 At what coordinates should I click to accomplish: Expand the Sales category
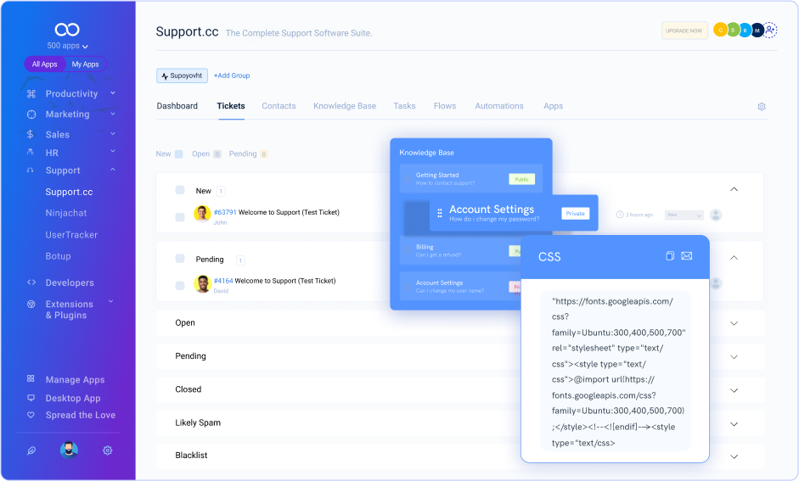pos(113,134)
